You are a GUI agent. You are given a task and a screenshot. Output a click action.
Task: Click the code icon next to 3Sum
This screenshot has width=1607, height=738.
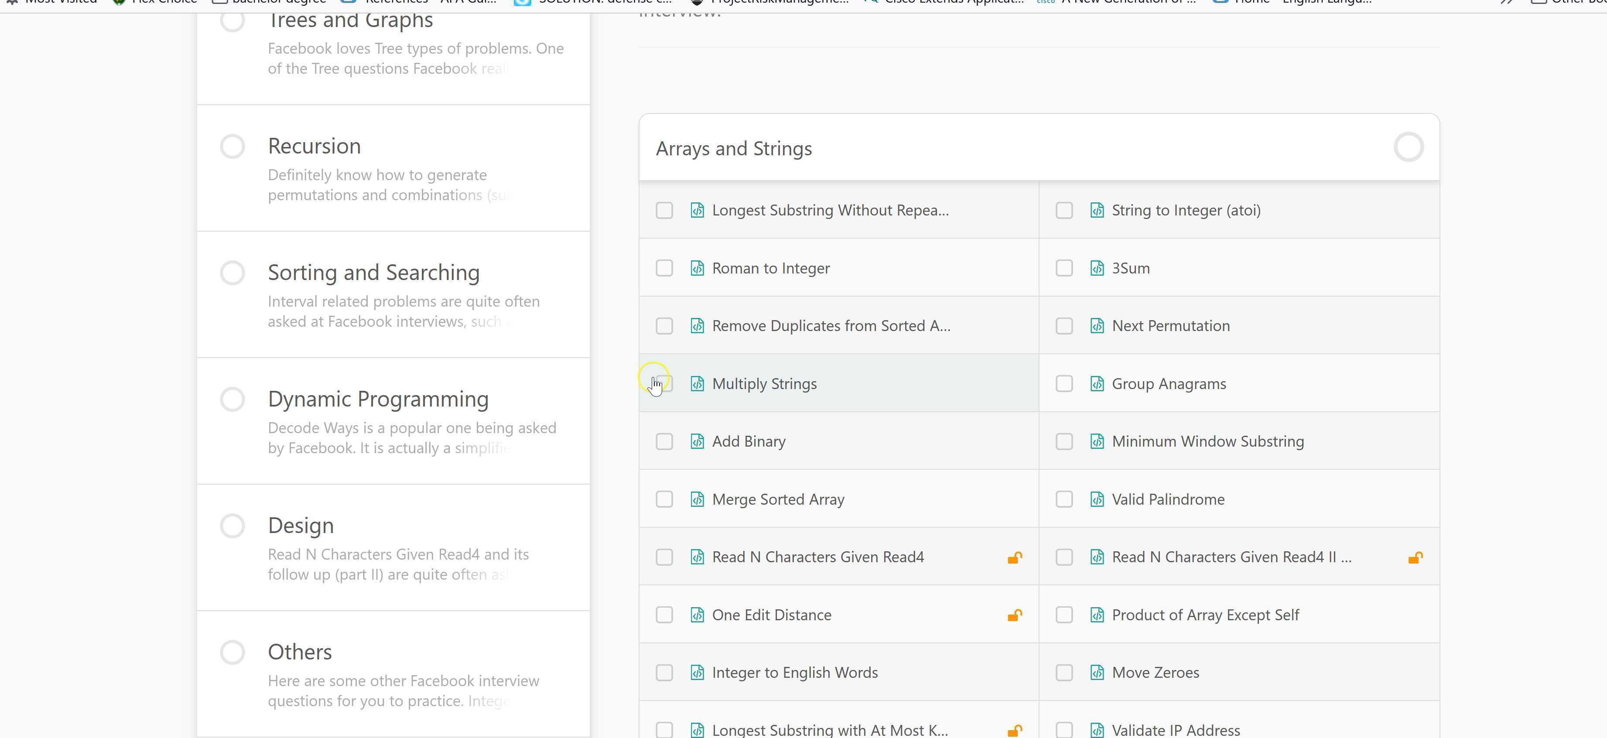(x=1097, y=268)
